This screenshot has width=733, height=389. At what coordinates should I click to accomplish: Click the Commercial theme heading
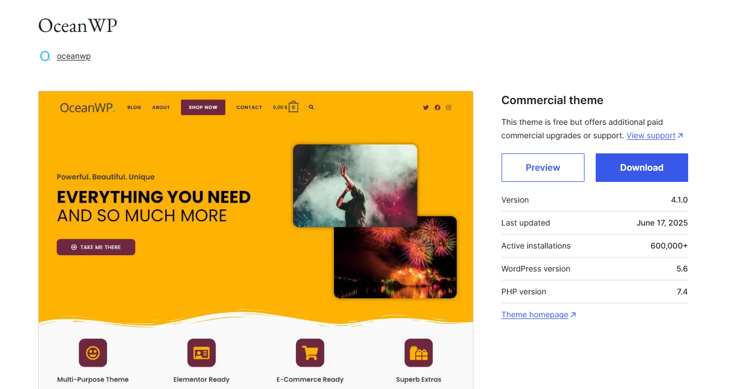click(x=553, y=100)
